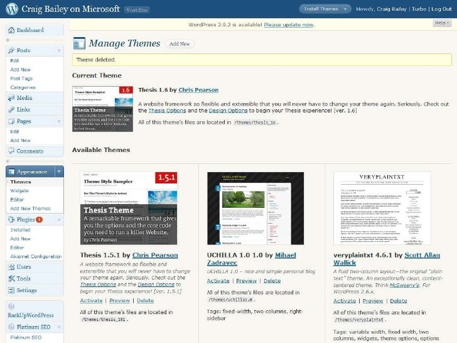The image size is (457, 343).
Task: Select Themes submenu item
Action: [20, 182]
